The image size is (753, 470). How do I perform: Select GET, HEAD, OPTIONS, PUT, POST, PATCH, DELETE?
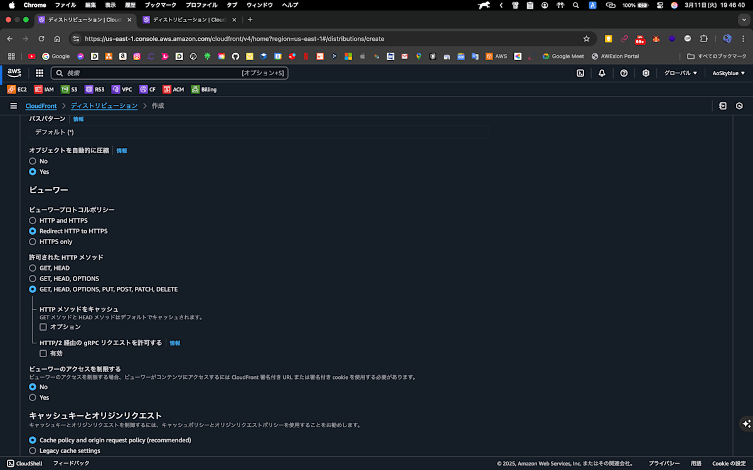tap(33, 289)
